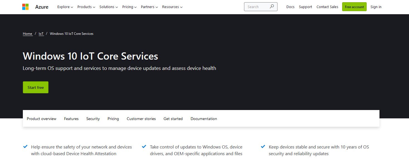Expand the Partners dropdown menu
Screen dimensions: 409x166
149,7
